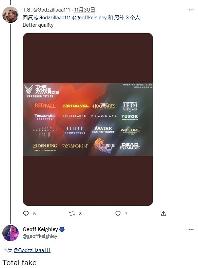Open the T.S. tweet's three-dot menu
This screenshot has height=268, width=198.
[x=191, y=10]
